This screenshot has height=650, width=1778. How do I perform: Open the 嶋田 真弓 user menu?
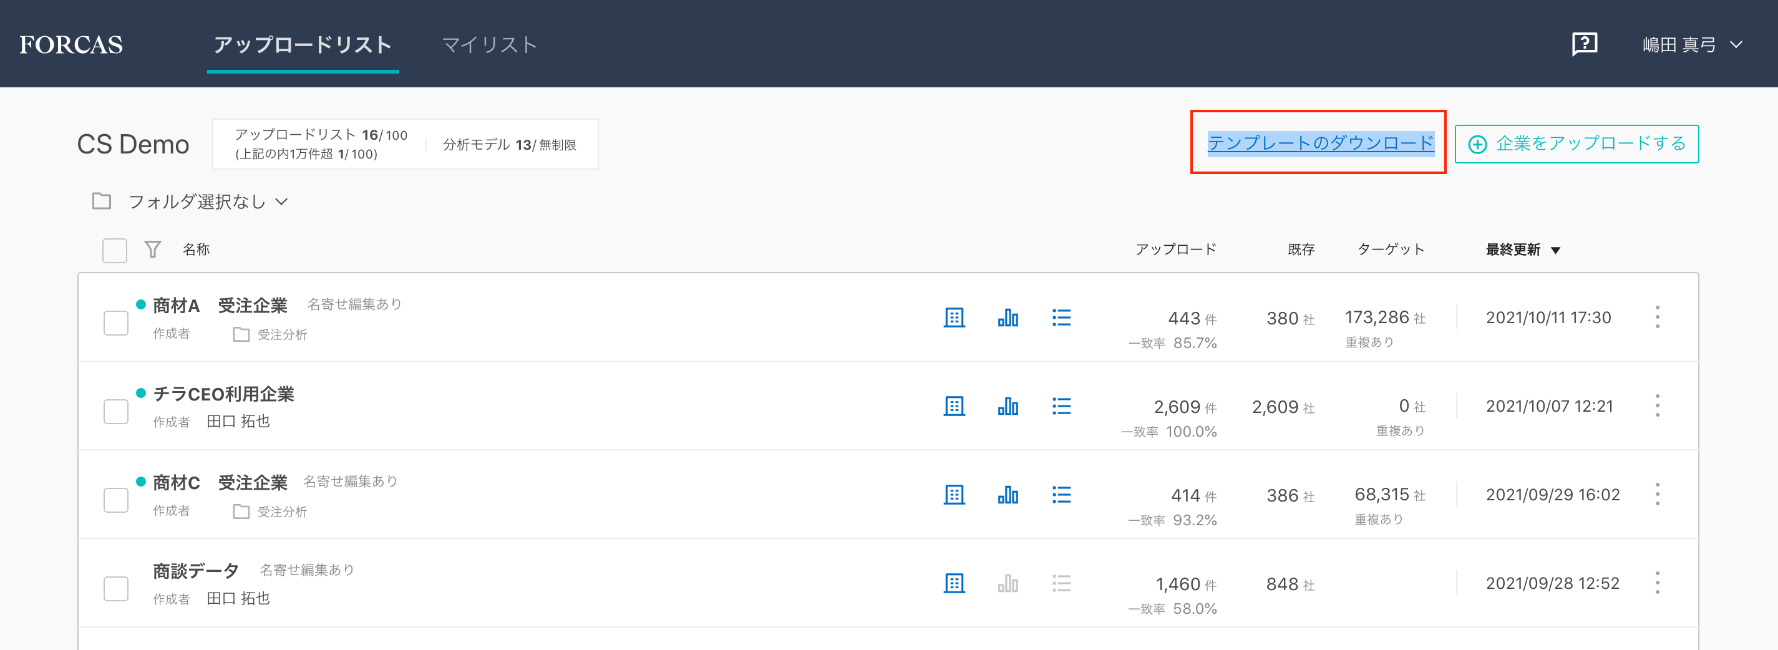[1692, 45]
